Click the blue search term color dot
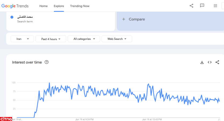Viewport: 224px width, 121px height. [12, 17]
